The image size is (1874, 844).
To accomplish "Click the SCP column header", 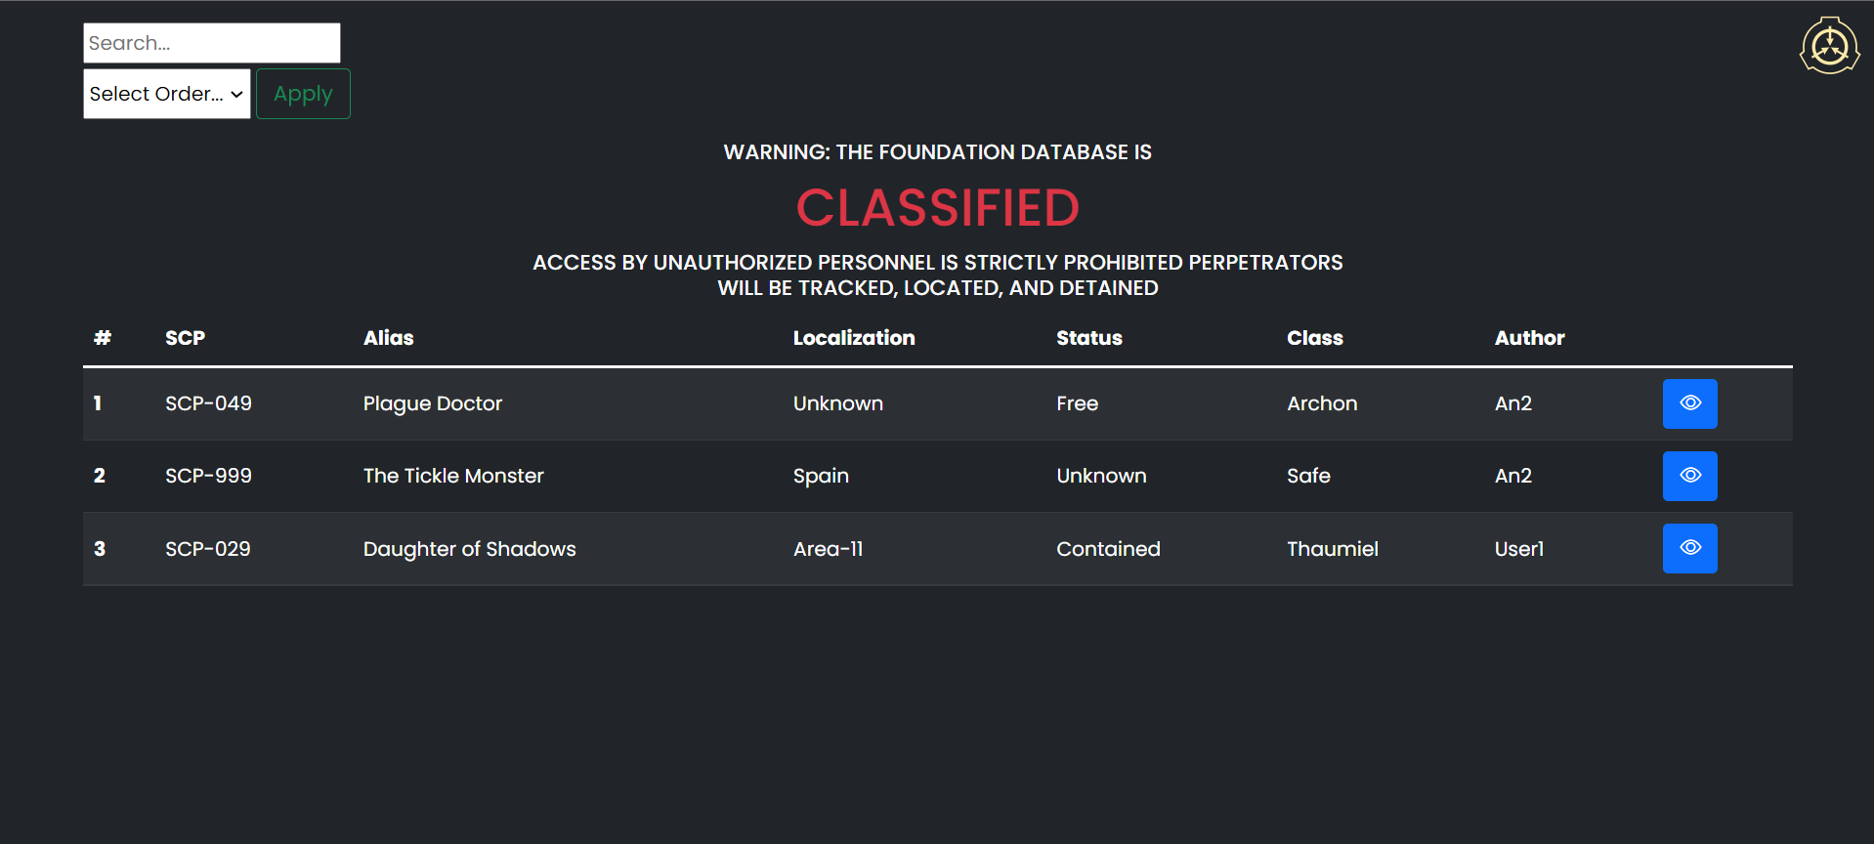I will pyautogui.click(x=185, y=338).
